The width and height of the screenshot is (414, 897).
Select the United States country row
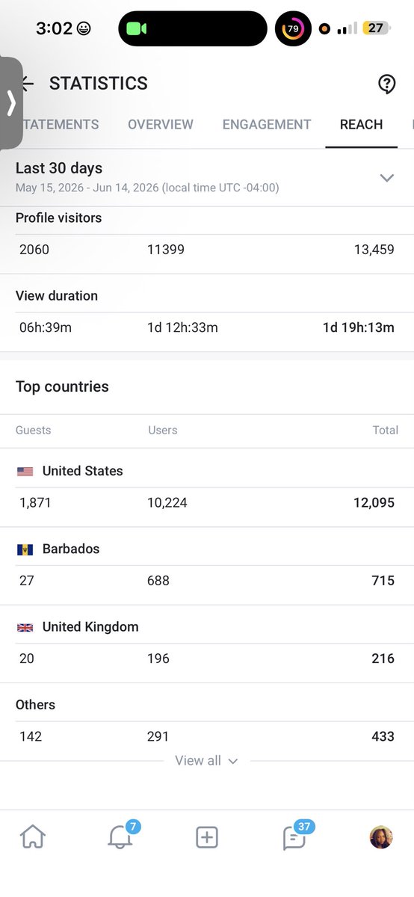pyautogui.click(x=207, y=487)
